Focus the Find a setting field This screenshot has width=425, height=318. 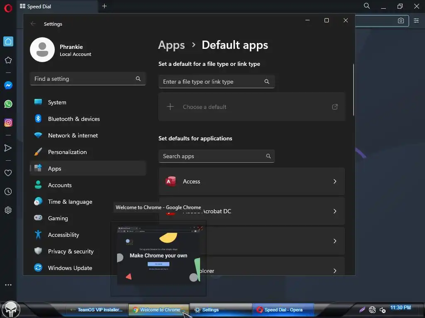[88, 79]
